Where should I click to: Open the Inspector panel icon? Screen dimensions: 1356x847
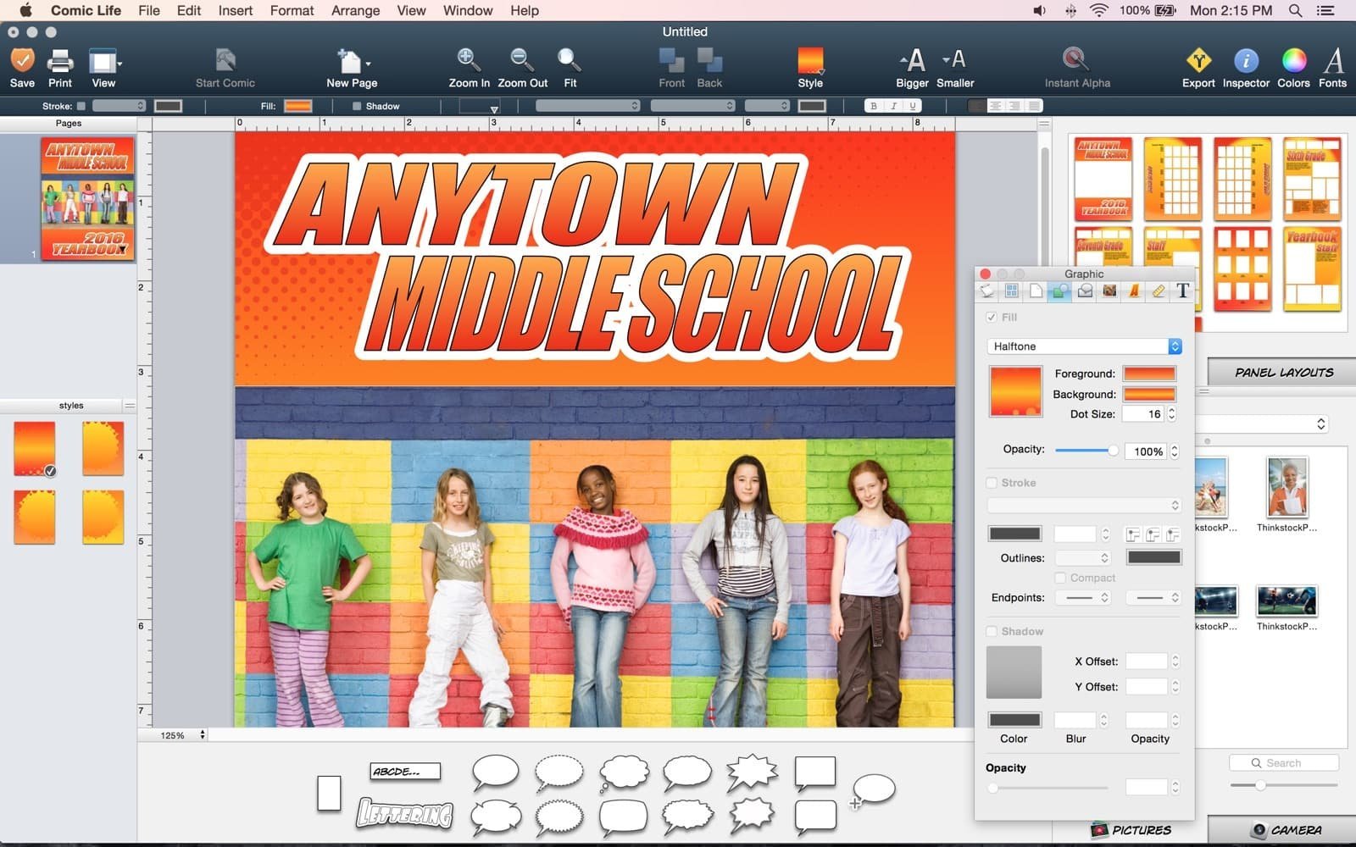1245,61
